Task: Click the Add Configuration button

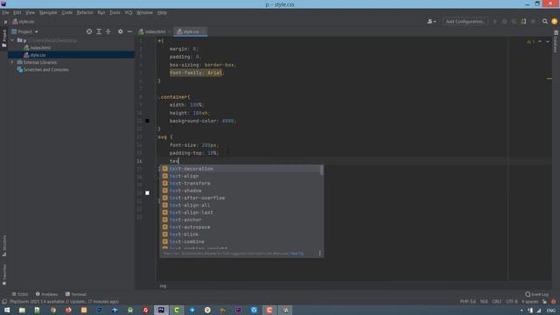Action: 465,21
